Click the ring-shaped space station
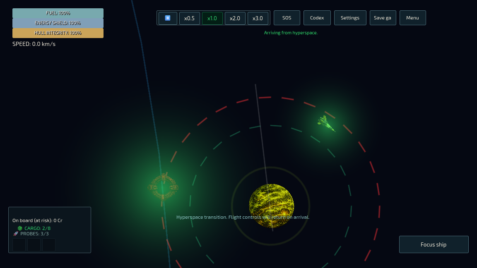This screenshot has height=268, width=477. point(164,187)
